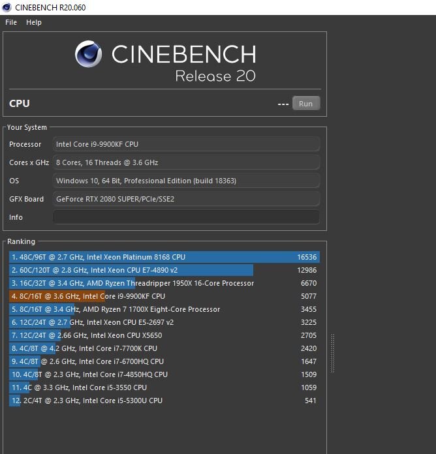Run the CPU benchmark
Screen dimensions: 436x454
(306, 103)
